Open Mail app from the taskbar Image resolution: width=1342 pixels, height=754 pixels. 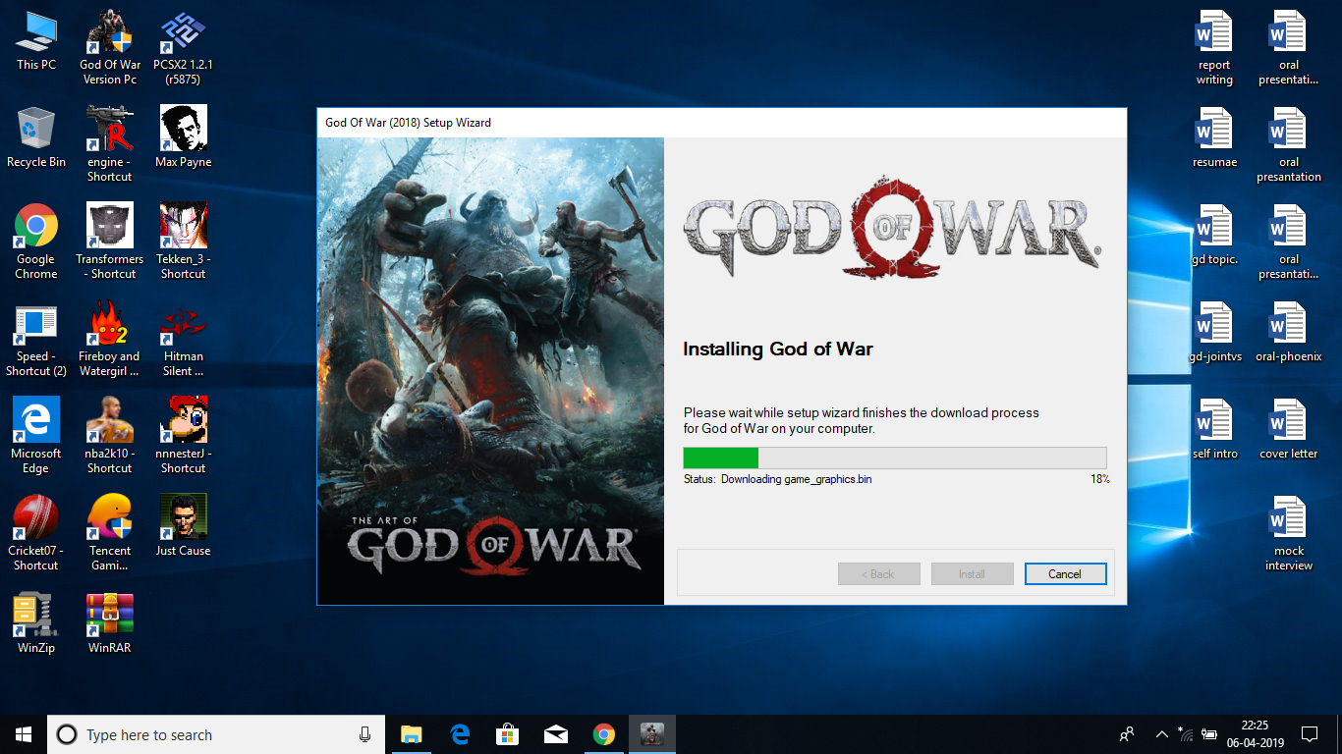555,734
